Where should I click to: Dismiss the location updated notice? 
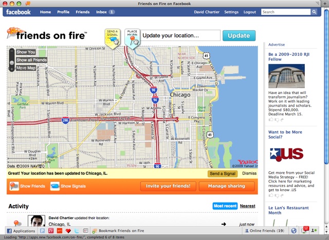click(249, 173)
